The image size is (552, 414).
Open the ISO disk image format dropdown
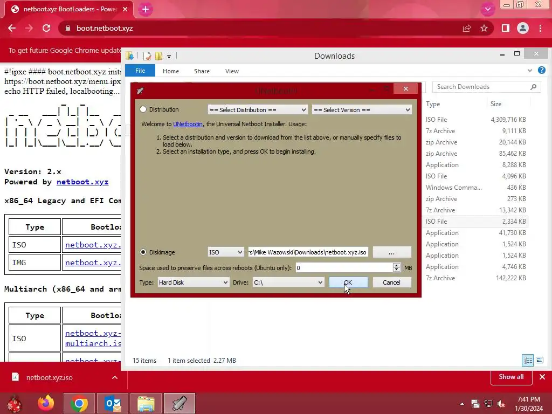point(225,252)
